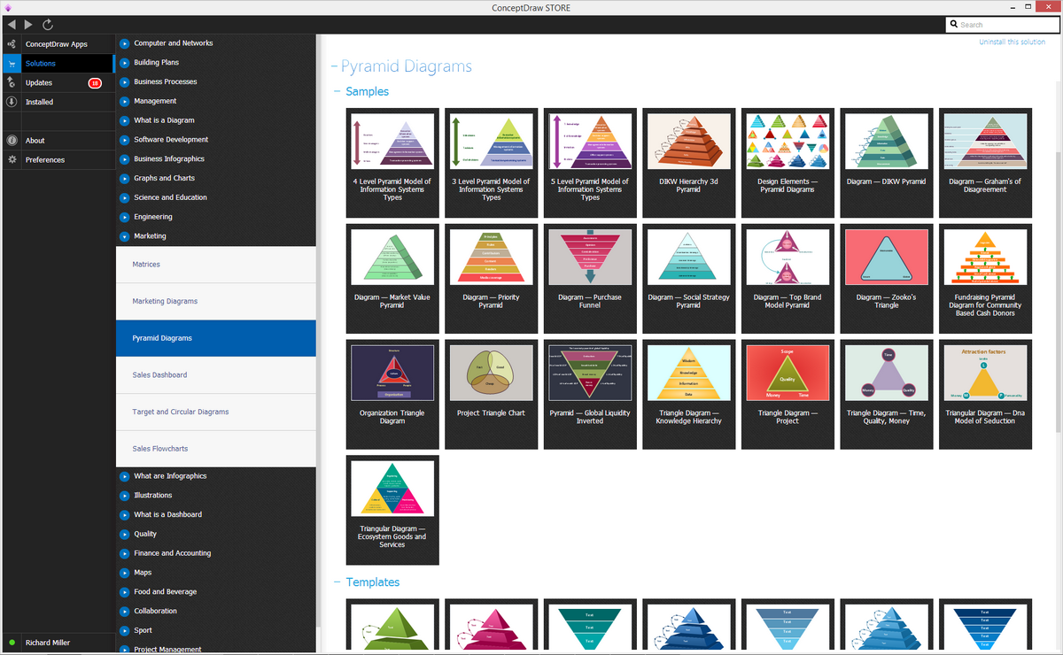Click into the Search field
This screenshot has width=1063, height=655.
[x=1001, y=25]
